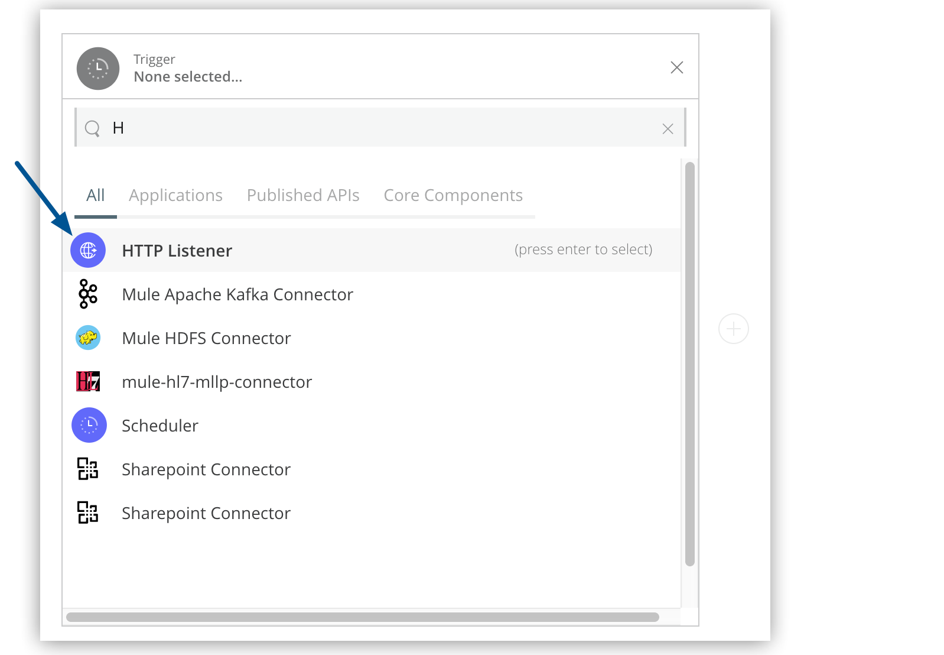This screenshot has height=655, width=944.
Task: Click the second Sharepoint Connector icon
Action: pos(88,513)
